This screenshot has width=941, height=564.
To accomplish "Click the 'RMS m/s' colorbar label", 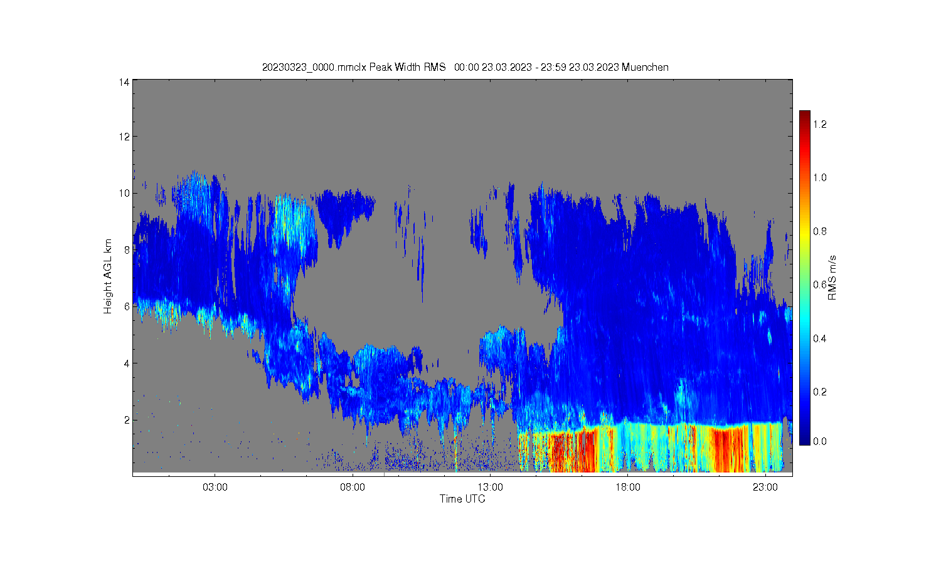I will 832,278.
